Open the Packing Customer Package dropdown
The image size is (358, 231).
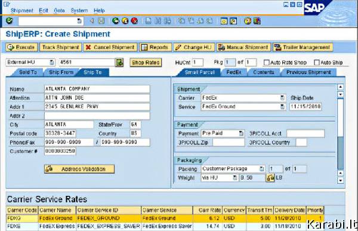coord(262,169)
